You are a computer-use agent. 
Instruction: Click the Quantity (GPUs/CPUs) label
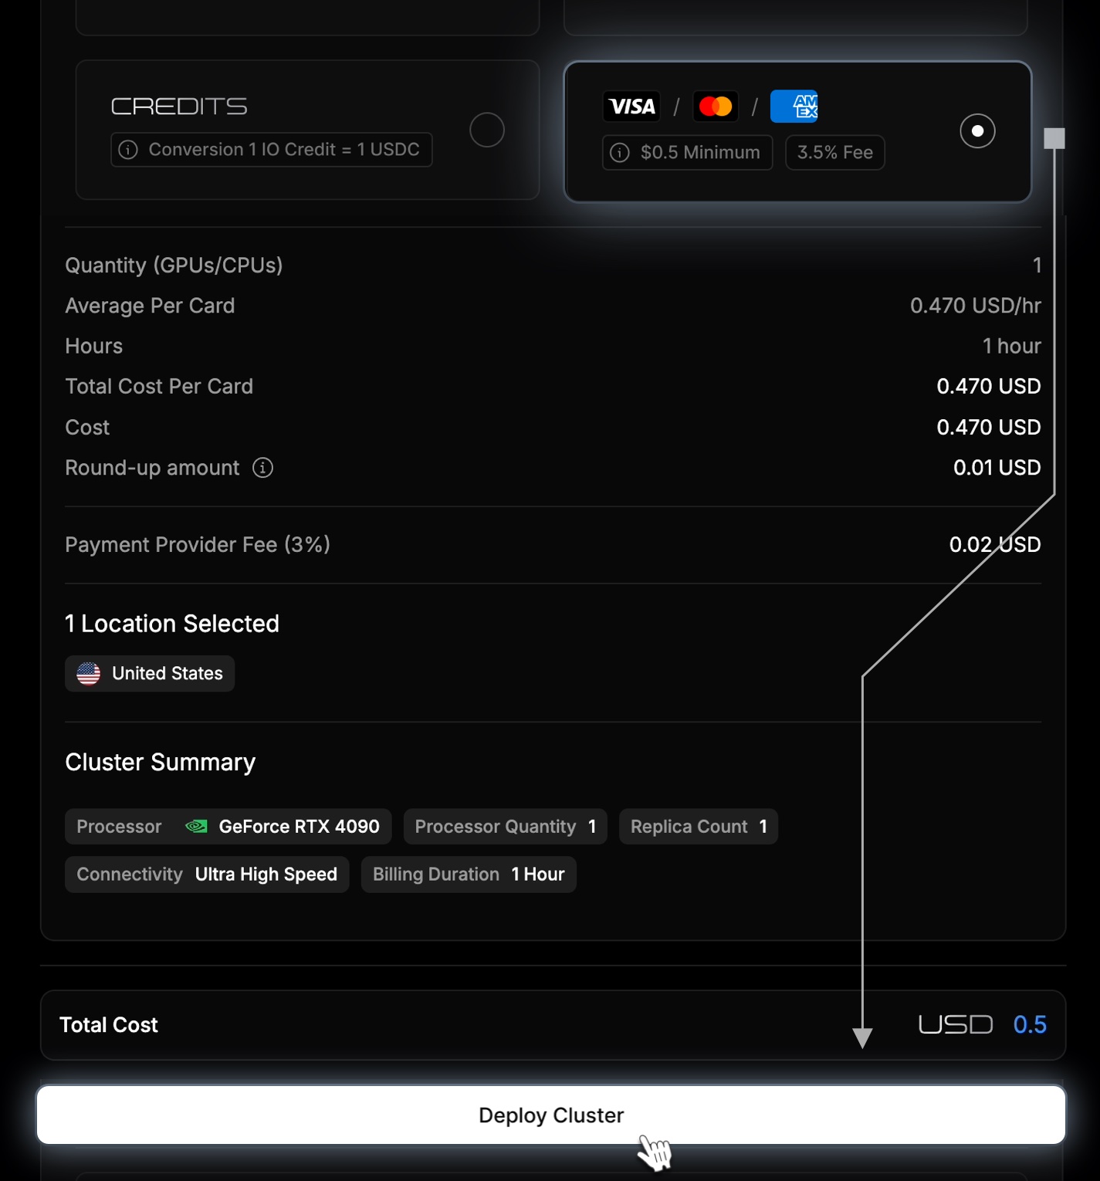coord(174,266)
